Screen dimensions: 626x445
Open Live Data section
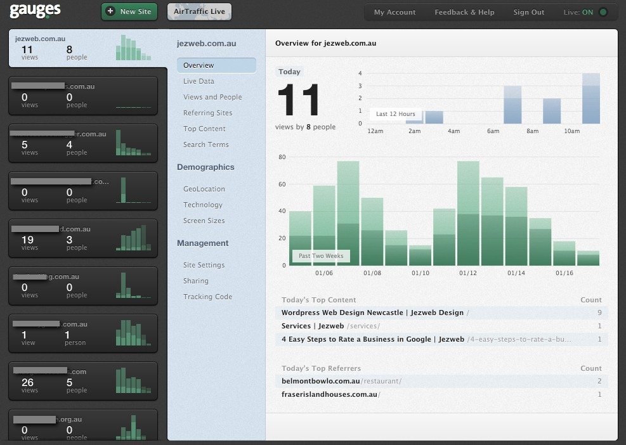coord(199,81)
